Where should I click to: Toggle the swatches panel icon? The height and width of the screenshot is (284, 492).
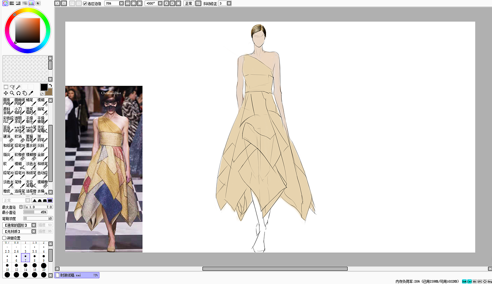pos(32,3)
